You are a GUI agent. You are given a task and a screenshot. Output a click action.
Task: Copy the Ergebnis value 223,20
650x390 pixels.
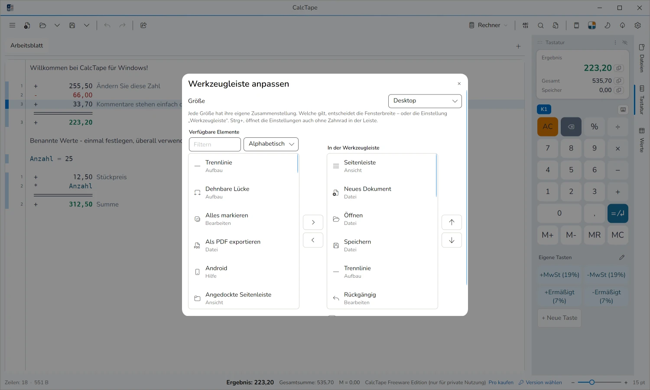(619, 68)
